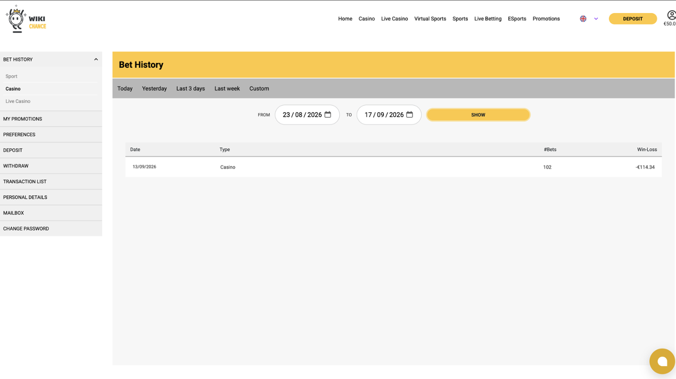
Task: Open the Casino page in top navigation
Action: tap(366, 19)
